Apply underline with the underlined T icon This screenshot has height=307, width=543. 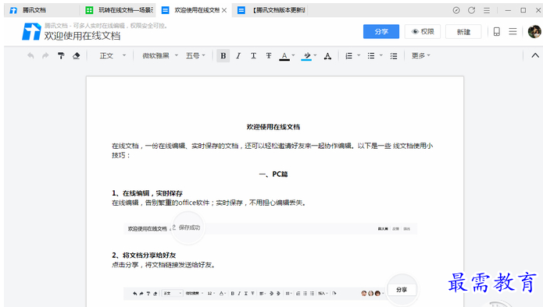tap(253, 55)
